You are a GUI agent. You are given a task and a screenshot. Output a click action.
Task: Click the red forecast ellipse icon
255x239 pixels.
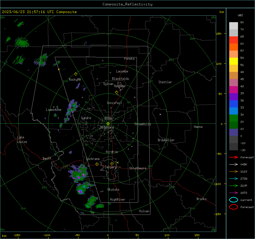(x=233, y=207)
